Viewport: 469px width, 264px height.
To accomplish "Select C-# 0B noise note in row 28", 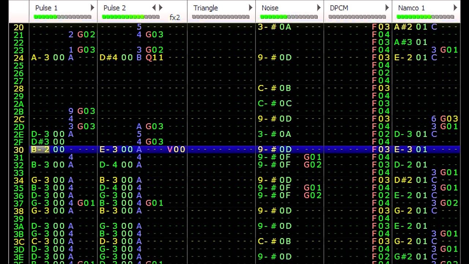I will 275,88.
